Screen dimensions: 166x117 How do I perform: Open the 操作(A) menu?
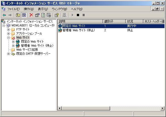[28, 9]
